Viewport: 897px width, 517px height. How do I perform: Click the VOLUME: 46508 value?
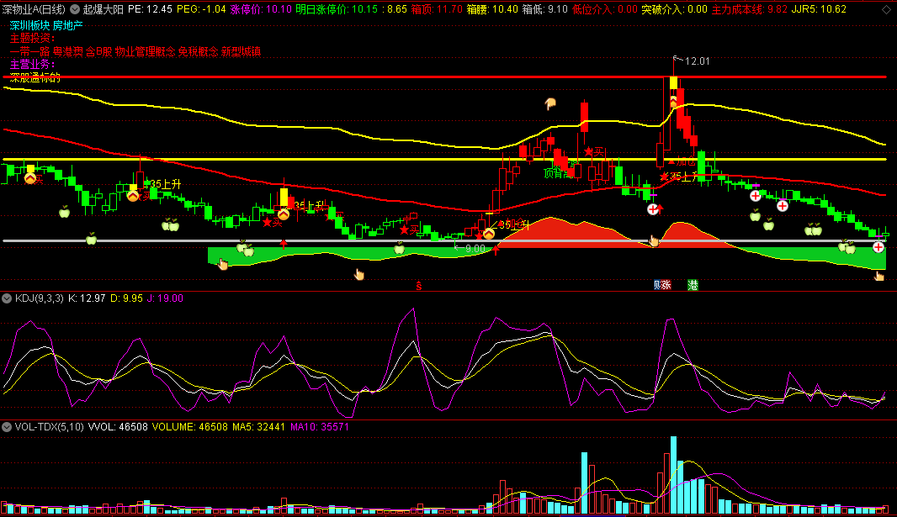pos(190,427)
